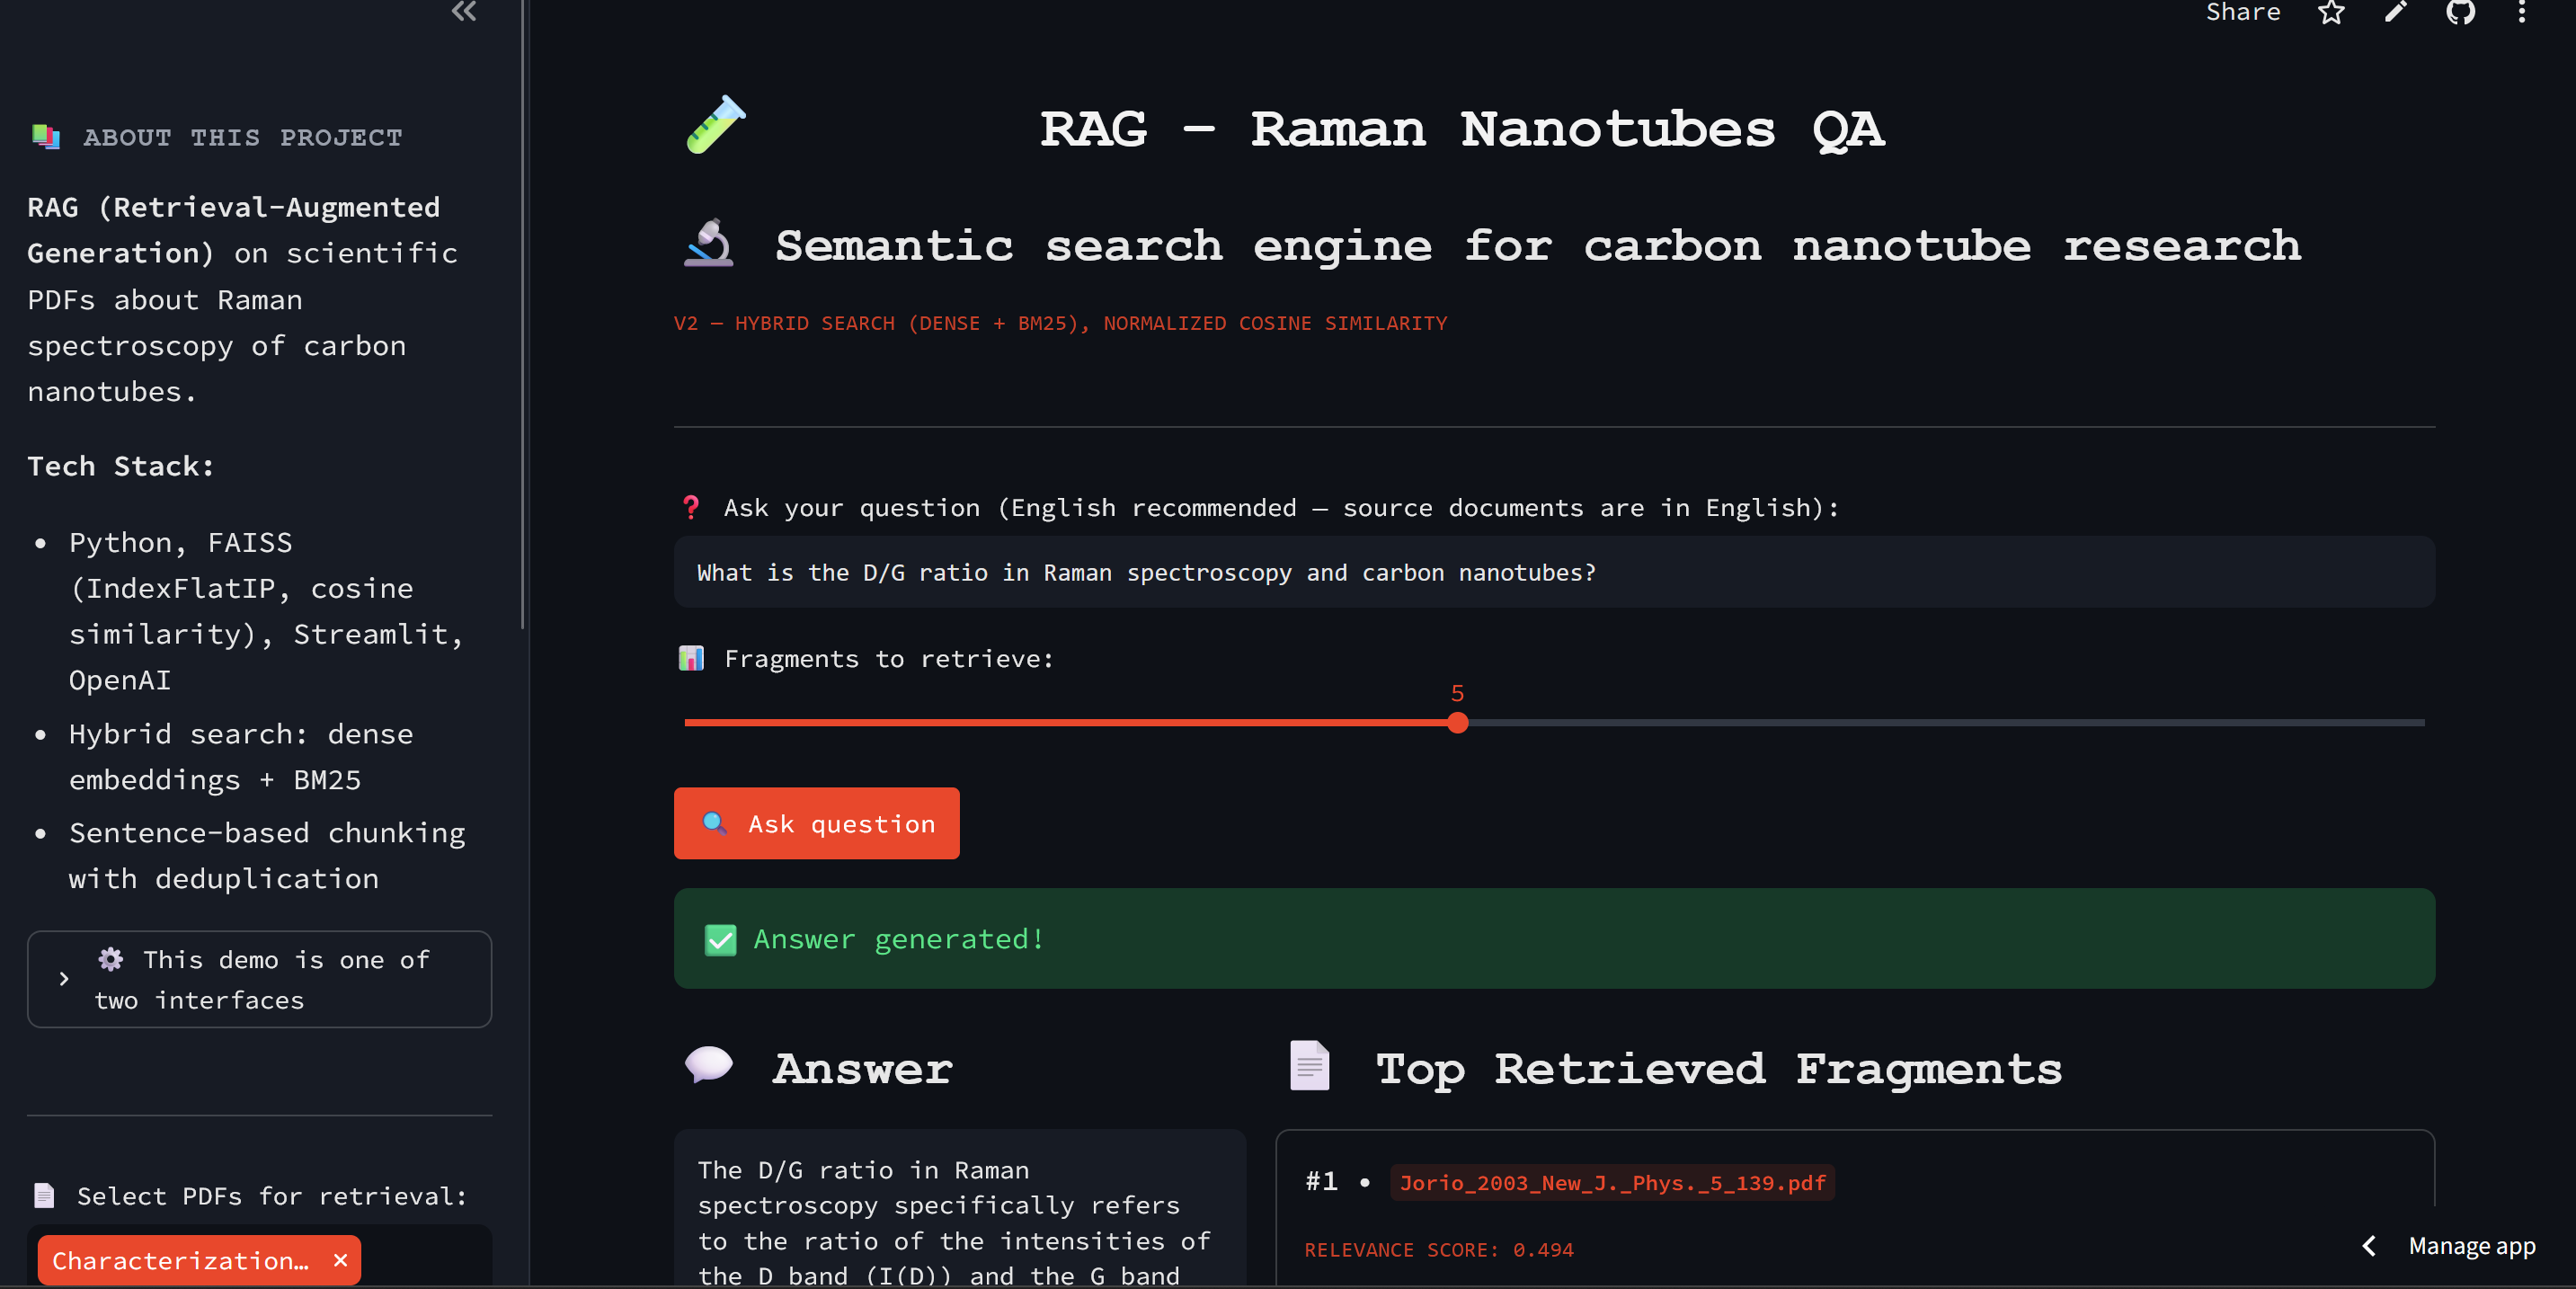
Task: Click 'Sentence-based chunking with deduplication' bullet
Action: 267,856
